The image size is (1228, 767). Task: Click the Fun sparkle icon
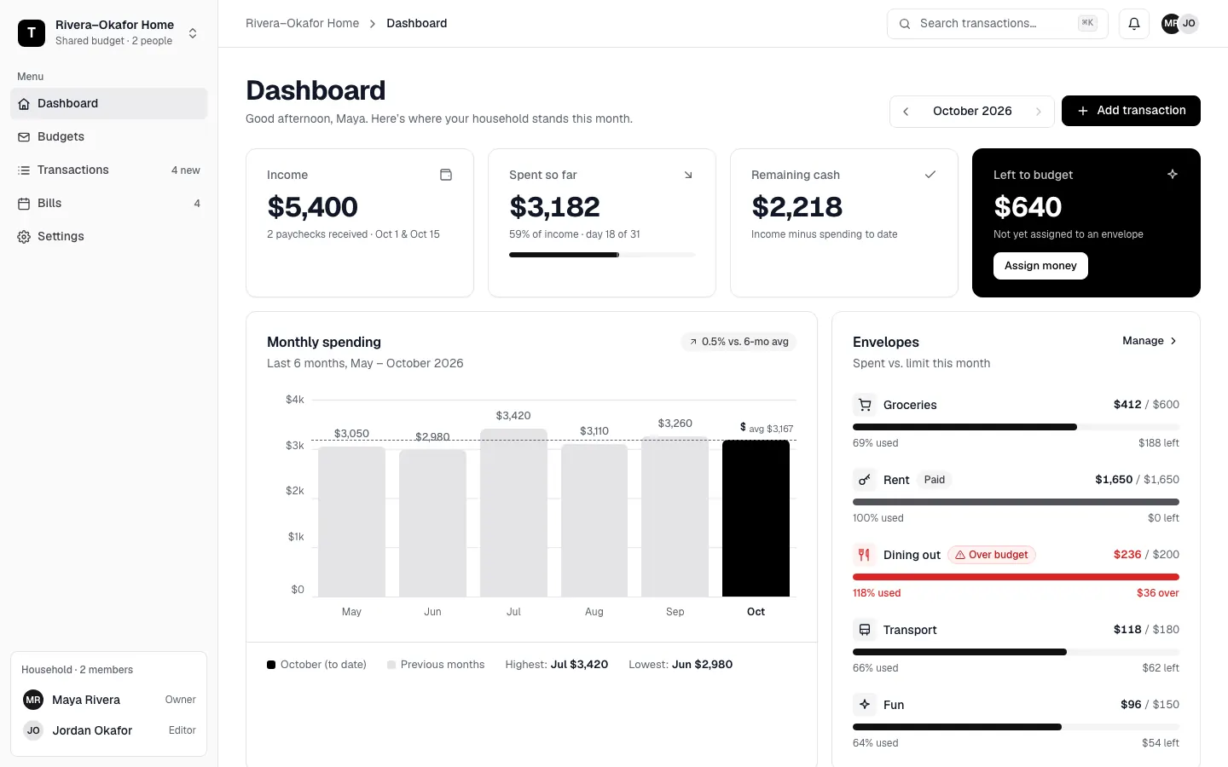865,705
